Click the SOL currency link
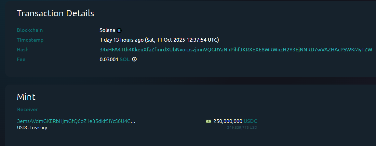The width and height of the screenshot is (376, 146). (125, 60)
